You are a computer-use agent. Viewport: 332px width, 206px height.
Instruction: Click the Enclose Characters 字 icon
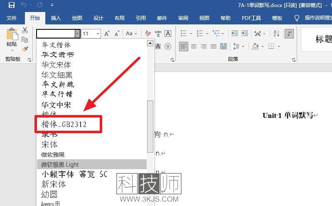pyautogui.click(x=168, y=46)
